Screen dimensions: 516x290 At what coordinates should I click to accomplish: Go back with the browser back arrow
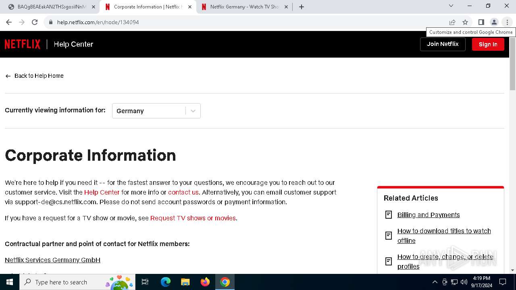pyautogui.click(x=9, y=22)
